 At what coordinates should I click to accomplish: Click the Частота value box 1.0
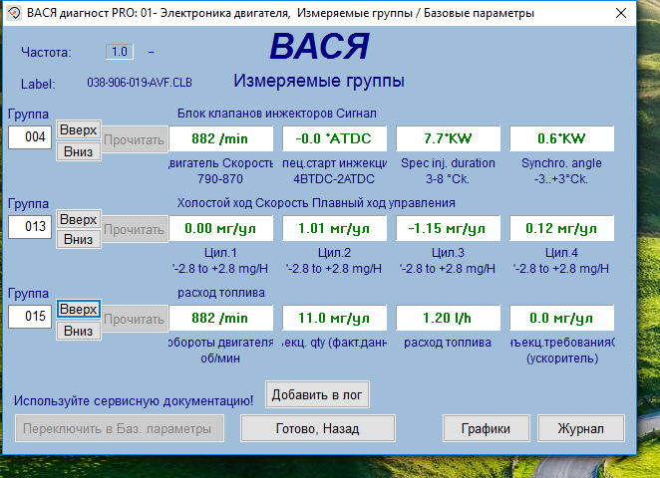120,51
